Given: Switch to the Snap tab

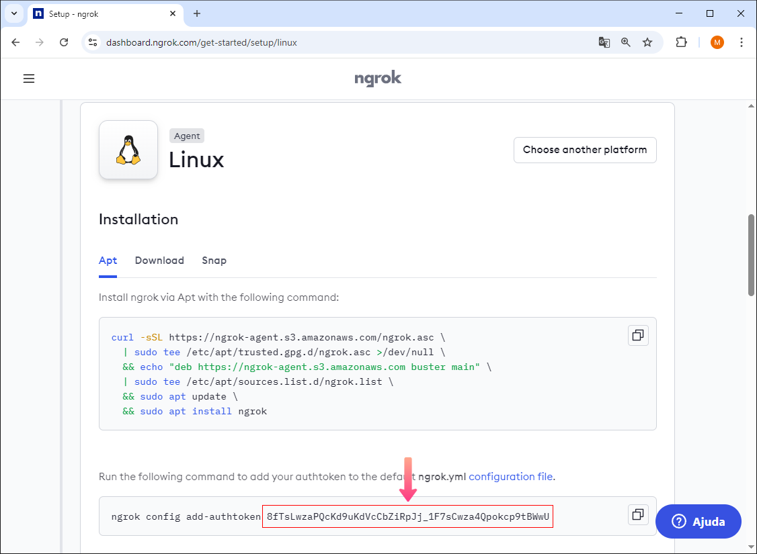Looking at the screenshot, I should 214,261.
